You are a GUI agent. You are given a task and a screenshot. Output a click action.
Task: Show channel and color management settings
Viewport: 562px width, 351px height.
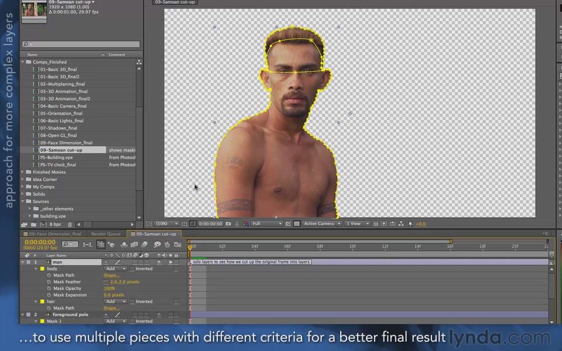point(245,224)
